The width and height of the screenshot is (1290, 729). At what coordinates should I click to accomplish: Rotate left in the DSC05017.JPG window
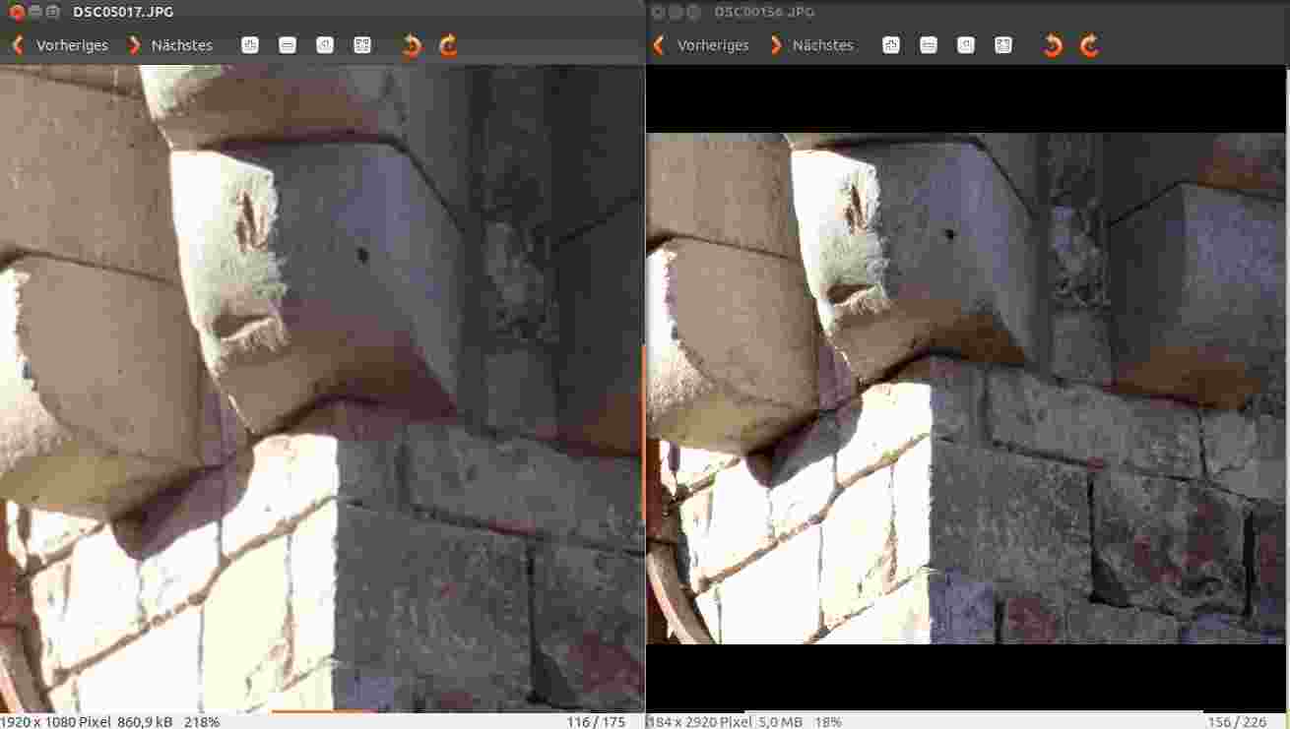pos(412,45)
